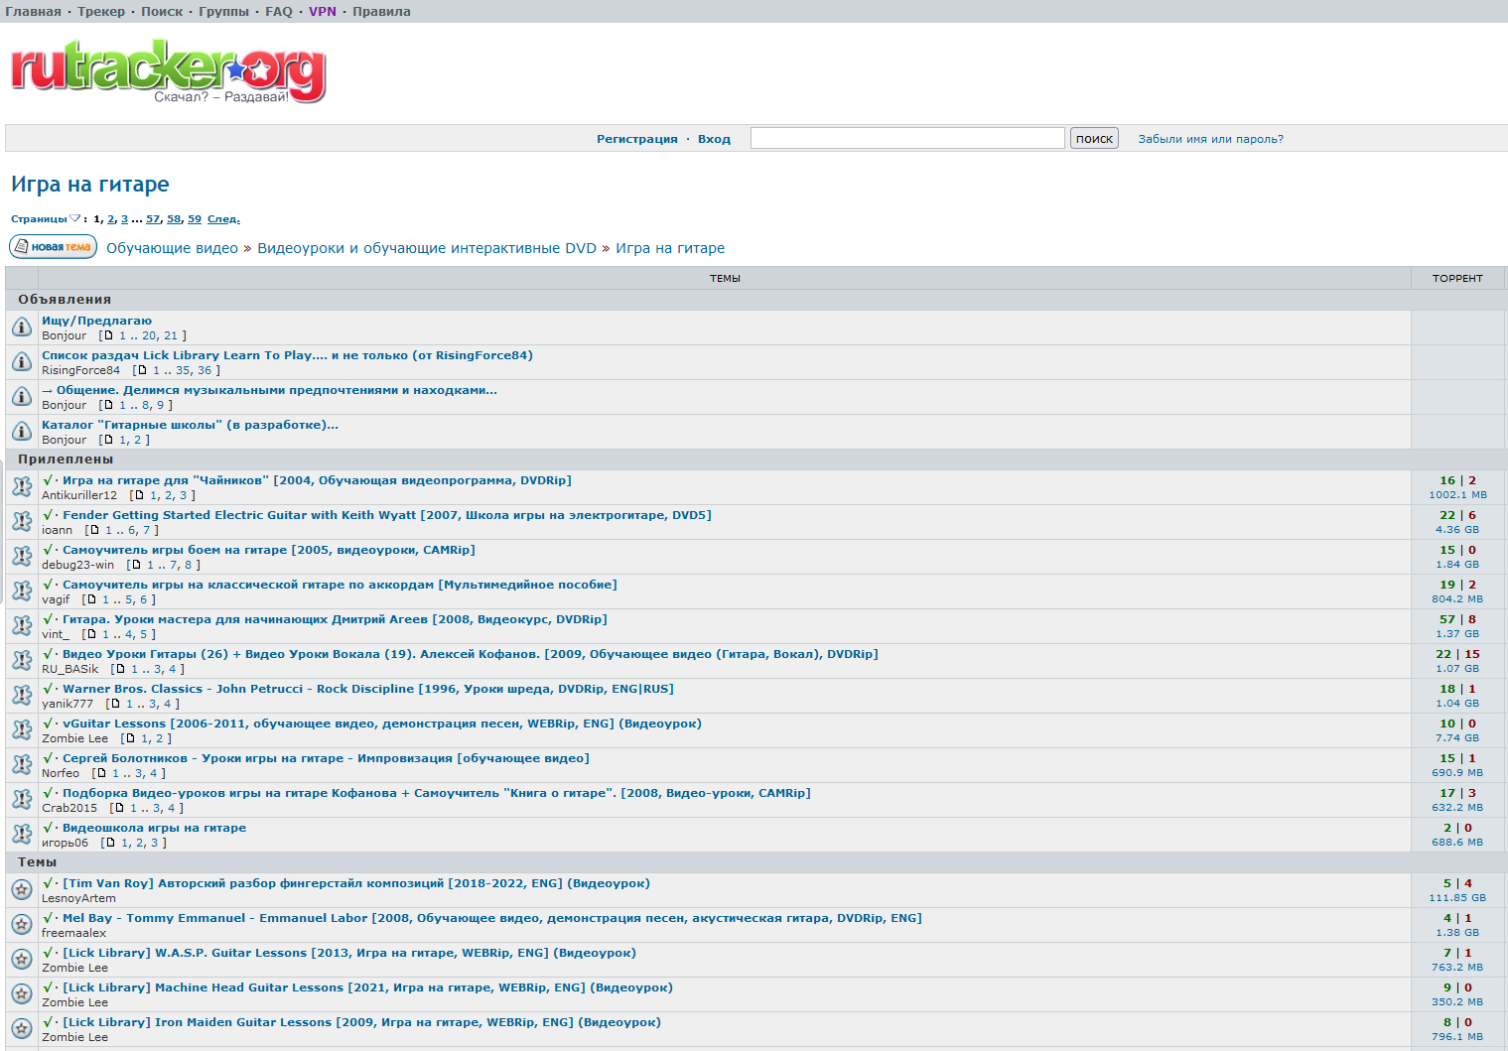
Task: Click author name yanik777
Action: click(x=68, y=704)
